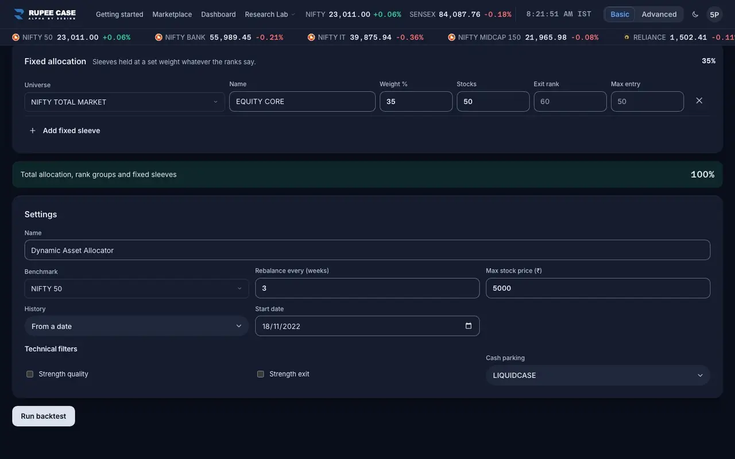Image resolution: width=735 pixels, height=459 pixels.
Task: Open the Getting started page
Action: 119,14
